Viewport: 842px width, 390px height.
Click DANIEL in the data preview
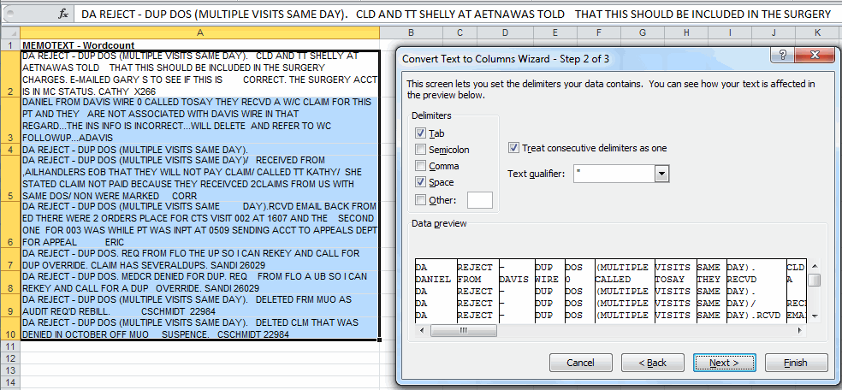pyautogui.click(x=433, y=279)
